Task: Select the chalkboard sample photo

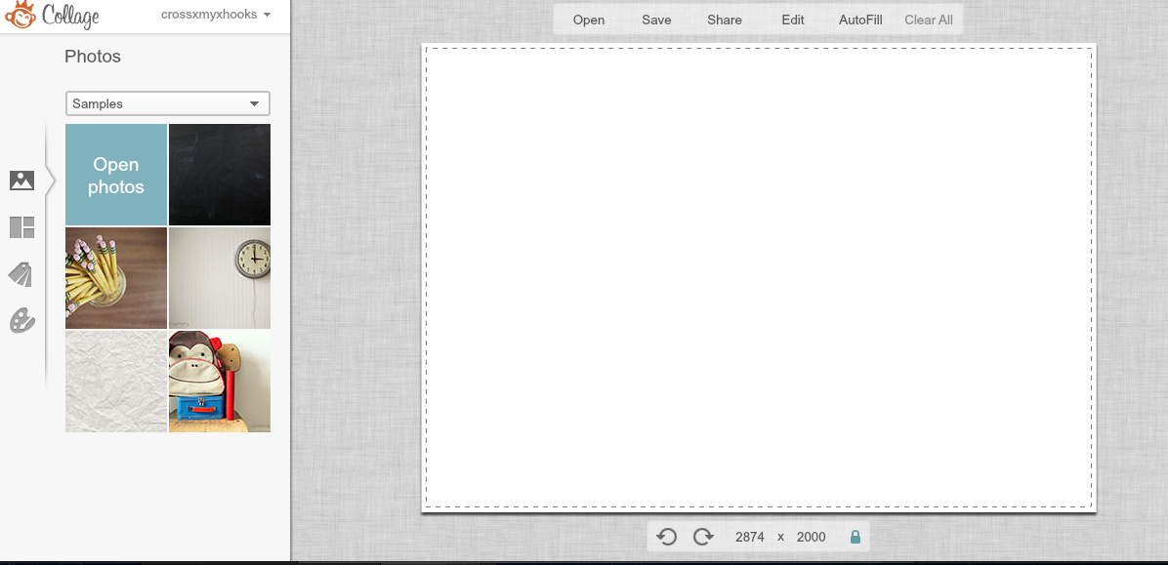Action: pyautogui.click(x=220, y=175)
